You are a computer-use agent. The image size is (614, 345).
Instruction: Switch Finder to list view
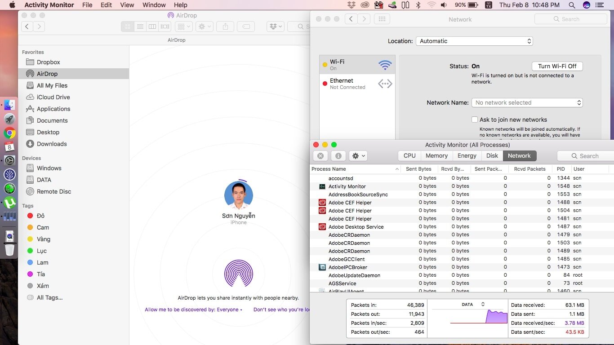[140, 27]
